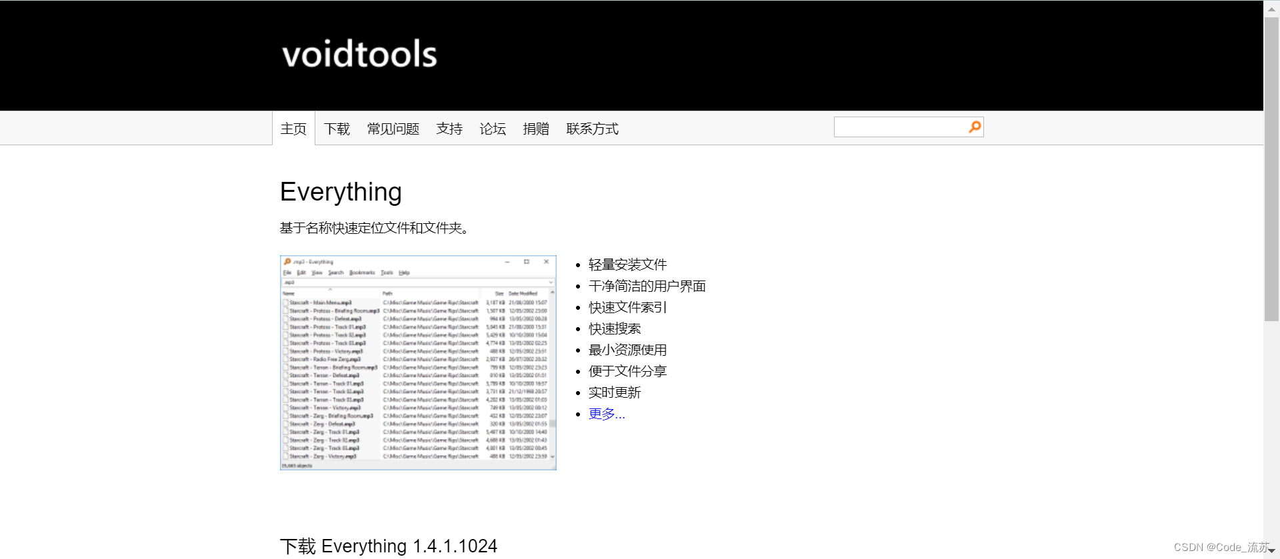
Task: Click the text 实时更新
Action: coord(615,392)
